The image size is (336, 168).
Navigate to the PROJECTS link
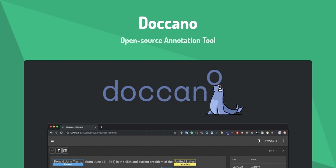pos(270,141)
